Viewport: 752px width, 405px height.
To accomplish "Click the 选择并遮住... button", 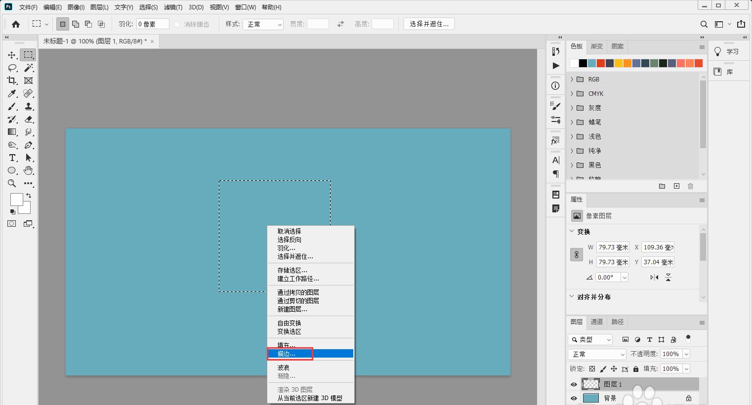I will tap(429, 24).
